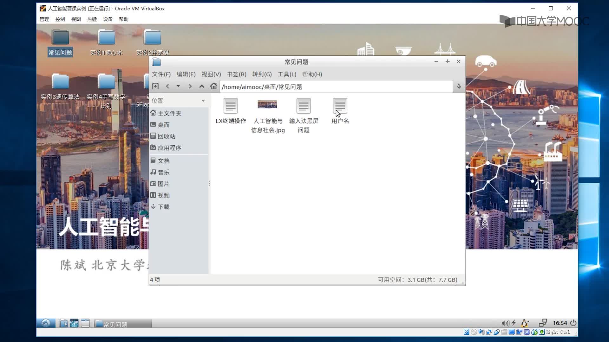609x342 pixels.
Task: Select the 用户名 text file
Action: coord(340,111)
